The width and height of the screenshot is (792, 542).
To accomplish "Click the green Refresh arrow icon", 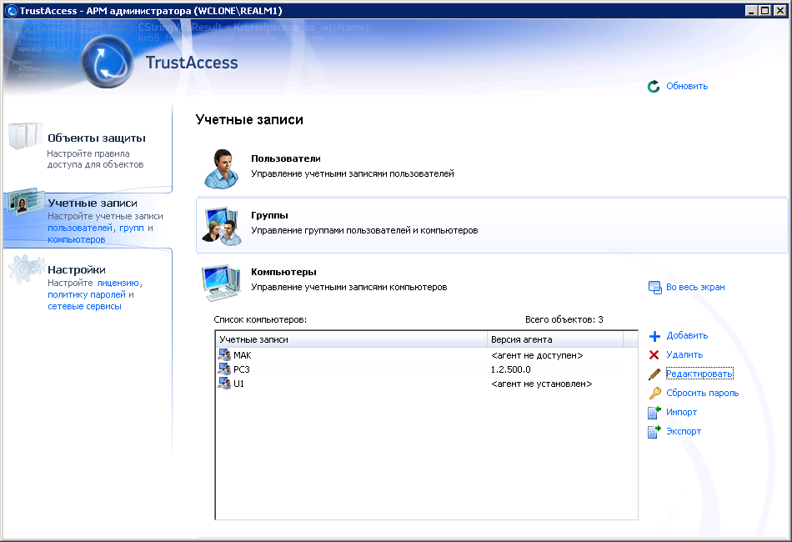I will 654,86.
